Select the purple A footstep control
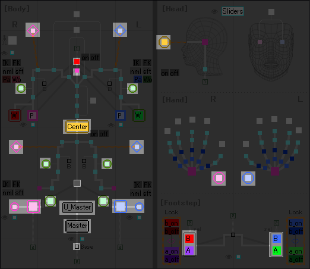 pos(189,251)
